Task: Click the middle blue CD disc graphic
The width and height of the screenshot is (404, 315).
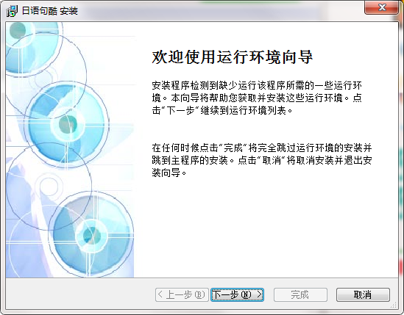Action: [x=68, y=124]
